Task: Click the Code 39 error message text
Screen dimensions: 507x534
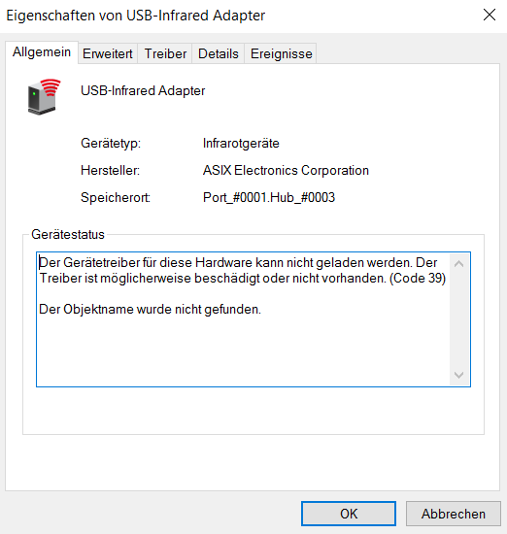Action: tap(242, 271)
